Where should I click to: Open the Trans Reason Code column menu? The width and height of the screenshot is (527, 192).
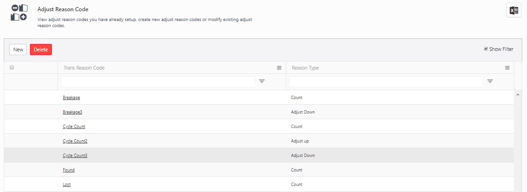pyautogui.click(x=279, y=68)
